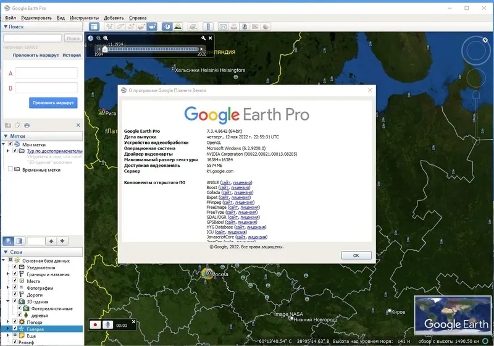
Task: Click the Add Path toolbar icon
Action: pos(131,27)
